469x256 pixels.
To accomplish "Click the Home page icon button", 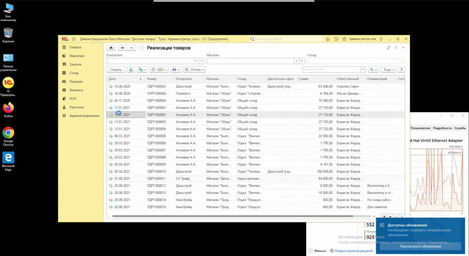I will tap(111, 48).
